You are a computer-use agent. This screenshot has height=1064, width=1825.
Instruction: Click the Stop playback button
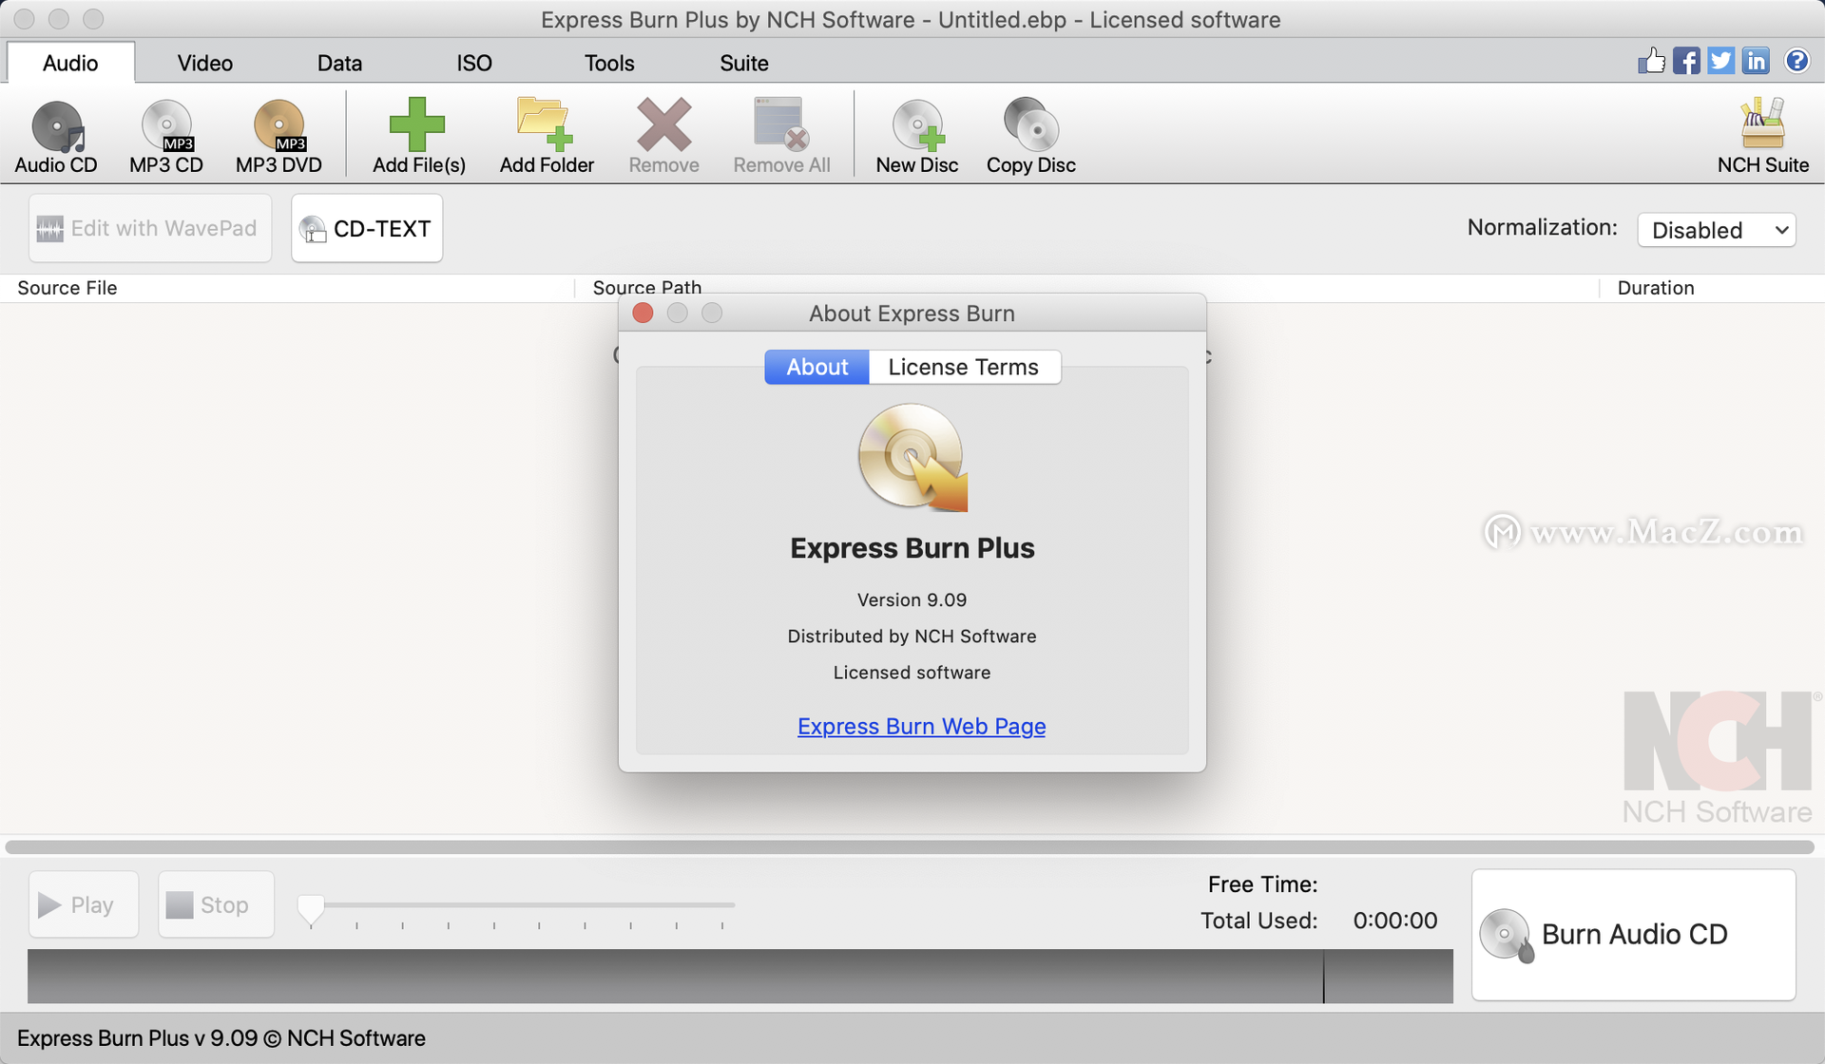point(216,904)
